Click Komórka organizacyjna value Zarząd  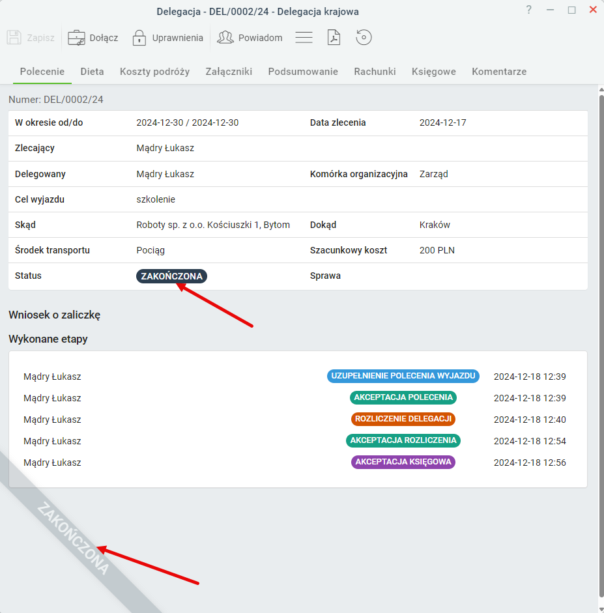click(x=433, y=174)
